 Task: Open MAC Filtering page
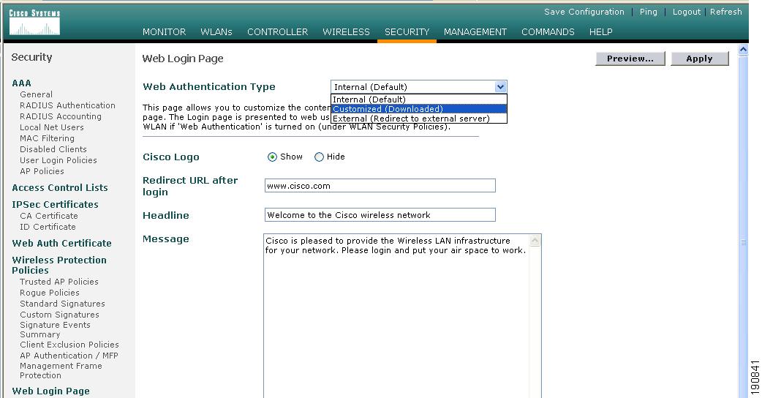point(47,138)
